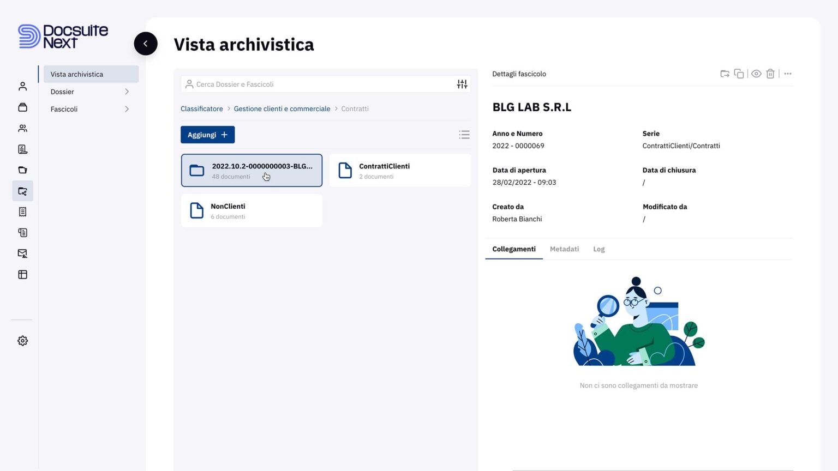Image resolution: width=838 pixels, height=471 pixels.
Task: Open the preview eye icon for BLG LAB S.R.L
Action: click(x=756, y=74)
